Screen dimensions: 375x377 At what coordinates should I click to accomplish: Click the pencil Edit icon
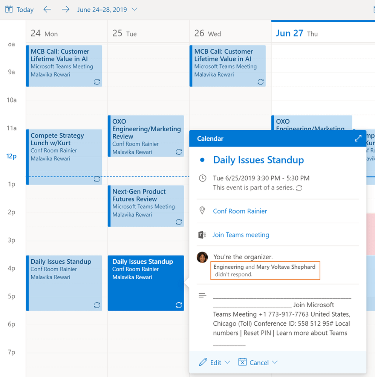tap(203, 362)
